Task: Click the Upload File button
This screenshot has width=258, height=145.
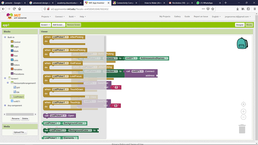Action: (20, 132)
